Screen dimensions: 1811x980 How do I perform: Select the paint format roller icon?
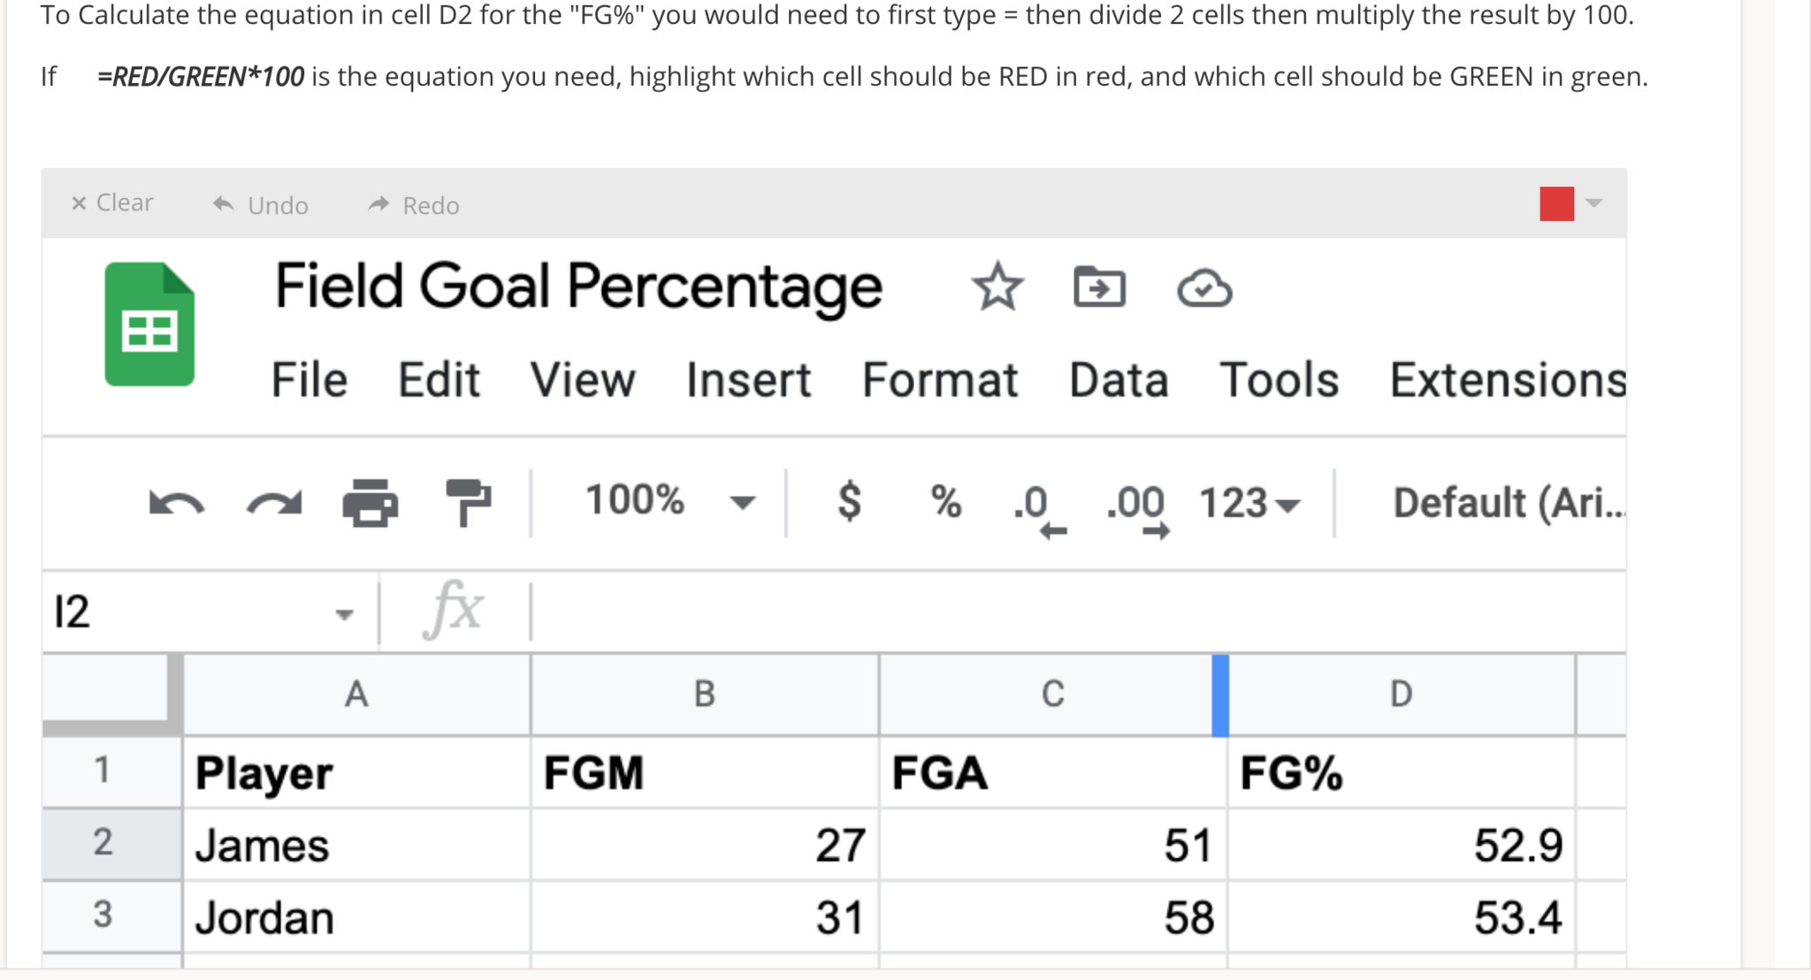click(468, 502)
